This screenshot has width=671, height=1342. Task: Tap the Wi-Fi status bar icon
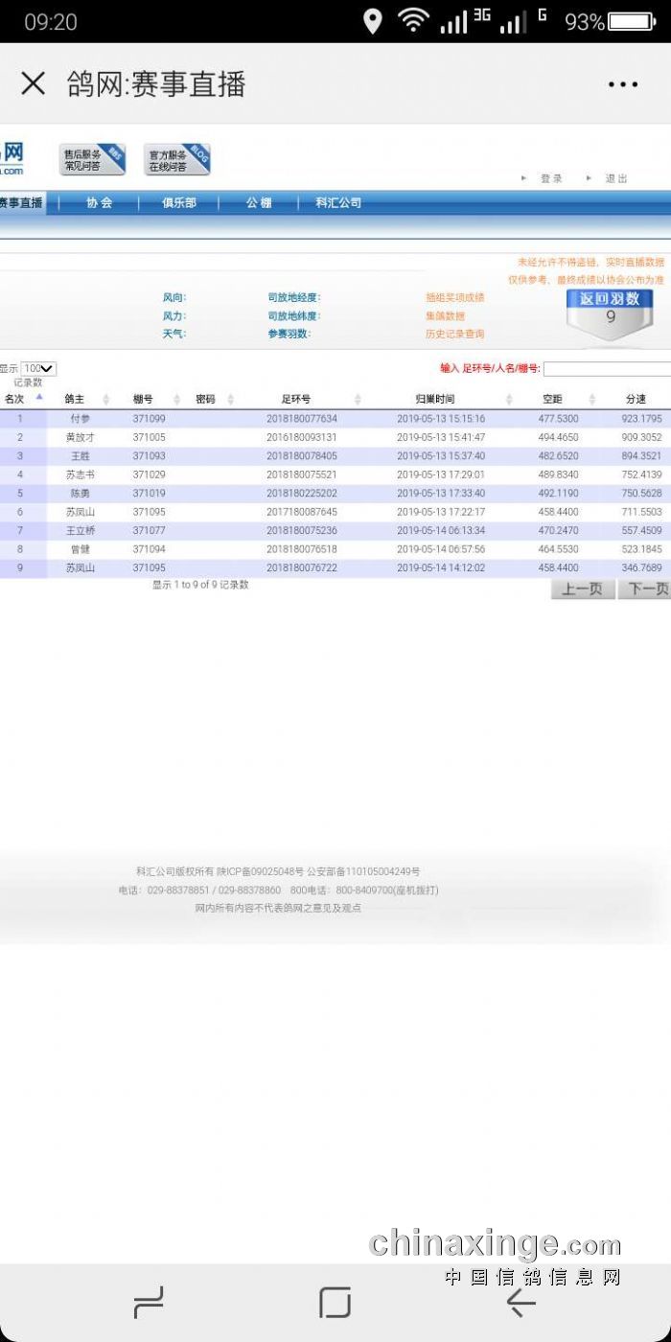[x=414, y=21]
